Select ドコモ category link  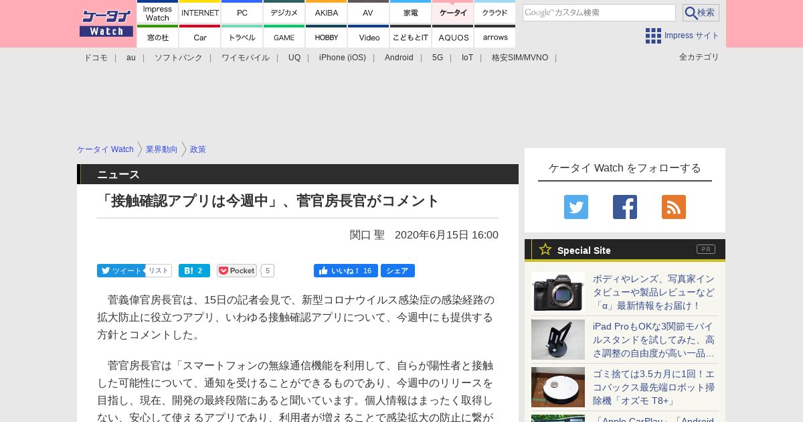[96, 58]
